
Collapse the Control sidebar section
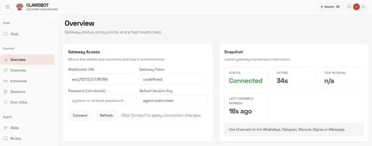[x=51, y=49]
